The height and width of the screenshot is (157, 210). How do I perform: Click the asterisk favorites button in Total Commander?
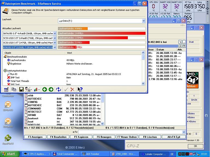click(x=180, y=46)
